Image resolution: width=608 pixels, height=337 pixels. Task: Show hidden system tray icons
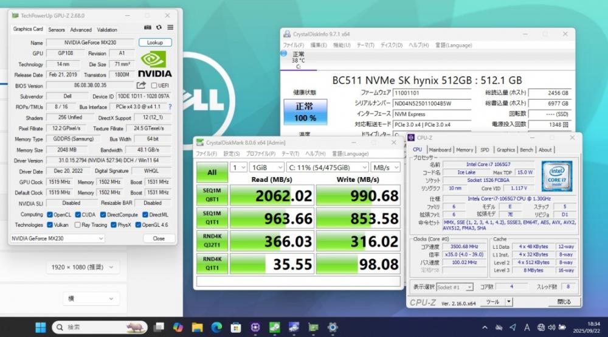(485, 327)
